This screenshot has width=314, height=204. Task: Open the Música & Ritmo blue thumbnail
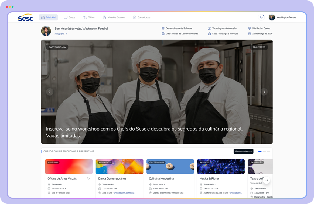(x=221, y=166)
